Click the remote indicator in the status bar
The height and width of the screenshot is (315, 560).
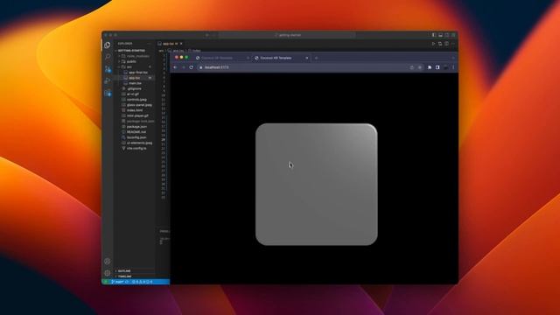click(x=106, y=282)
